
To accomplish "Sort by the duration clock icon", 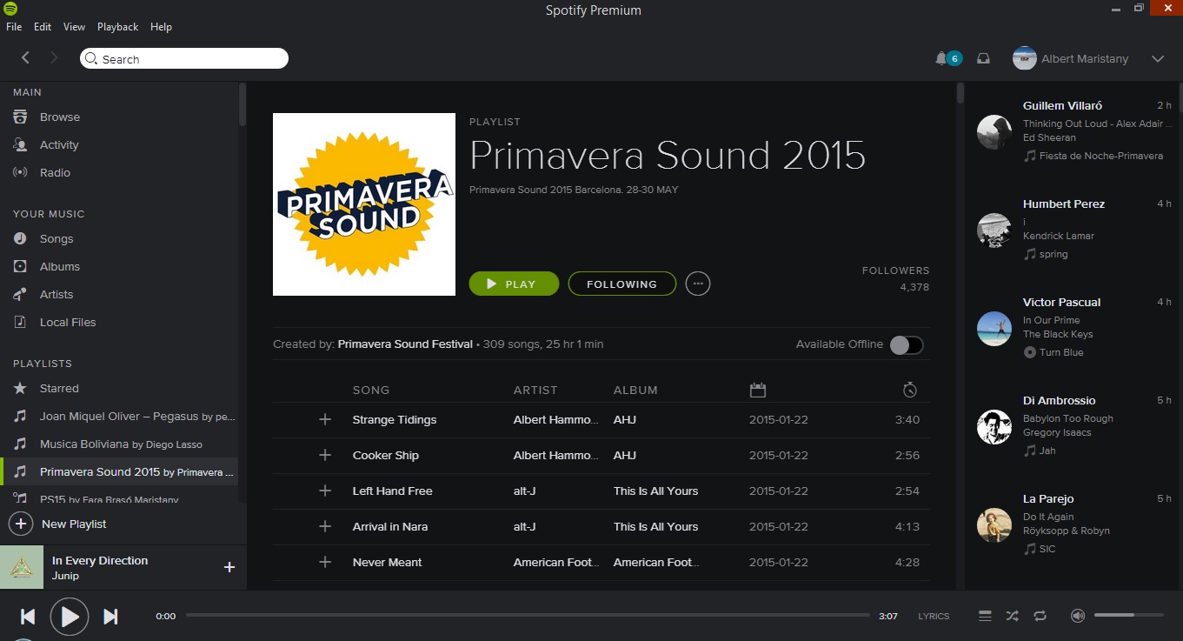I will [909, 390].
